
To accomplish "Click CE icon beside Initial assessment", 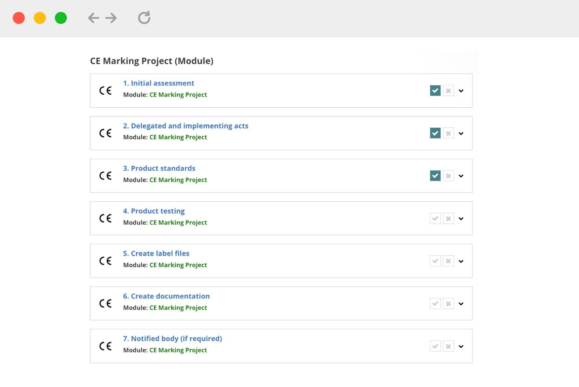I will tap(105, 91).
